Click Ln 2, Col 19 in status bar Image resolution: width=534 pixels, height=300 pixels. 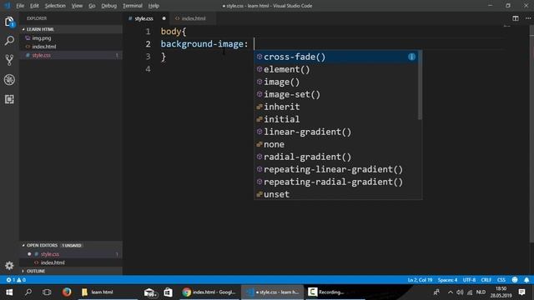[x=420, y=280]
